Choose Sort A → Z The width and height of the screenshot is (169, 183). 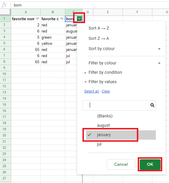pyautogui.click(x=99, y=28)
